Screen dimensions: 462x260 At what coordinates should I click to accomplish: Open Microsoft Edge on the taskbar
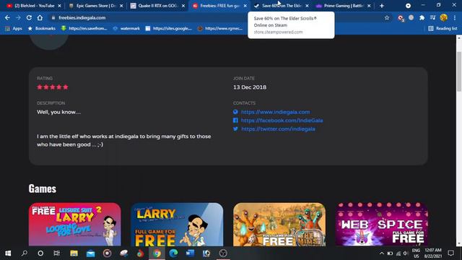pos(173,253)
